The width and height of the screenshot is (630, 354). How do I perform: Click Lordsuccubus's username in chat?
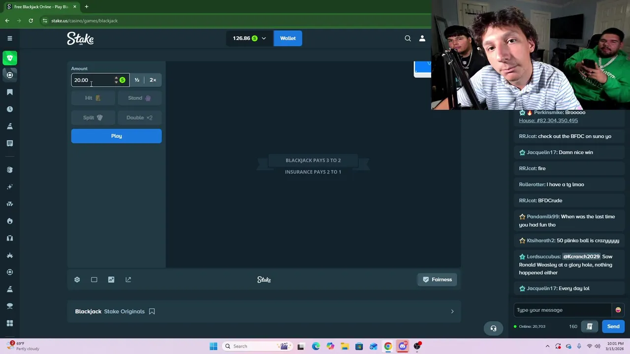coord(543,257)
